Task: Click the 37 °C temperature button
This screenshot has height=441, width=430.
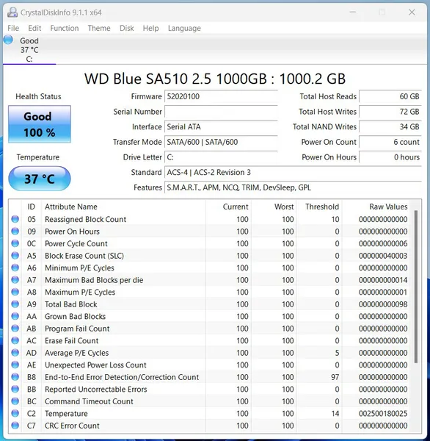Action: 40,179
